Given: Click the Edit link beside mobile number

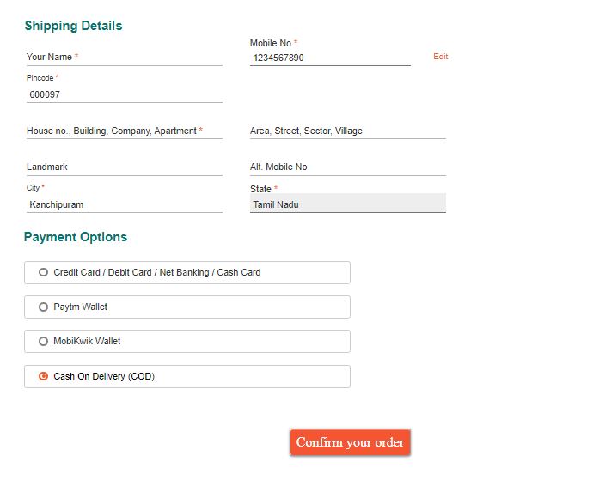Looking at the screenshot, I should click(x=441, y=57).
